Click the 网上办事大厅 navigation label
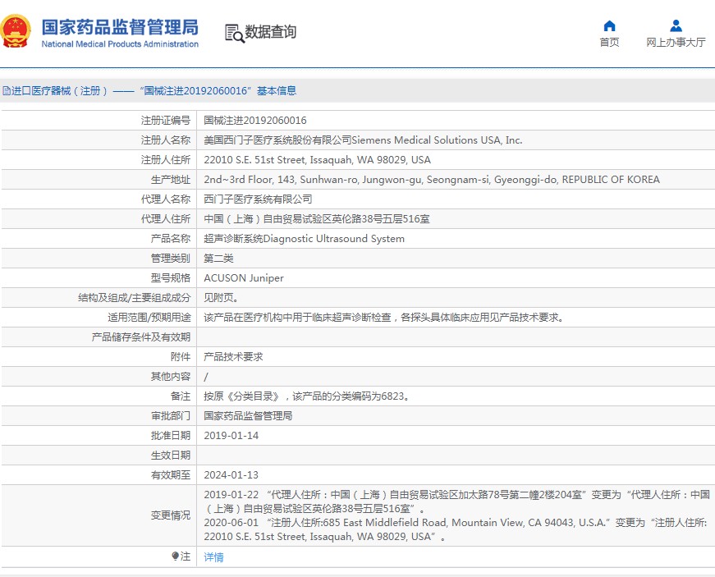Screen dimensions: 715x577 point(676,43)
